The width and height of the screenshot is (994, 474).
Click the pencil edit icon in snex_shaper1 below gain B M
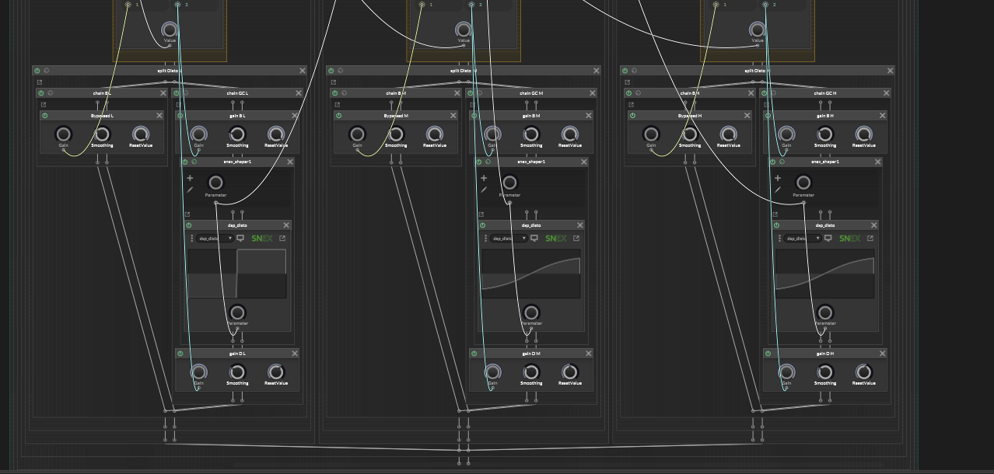coord(484,190)
